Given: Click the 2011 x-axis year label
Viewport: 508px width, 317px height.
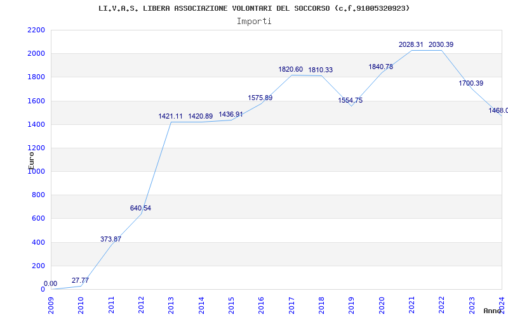Looking at the screenshot, I should (111, 306).
